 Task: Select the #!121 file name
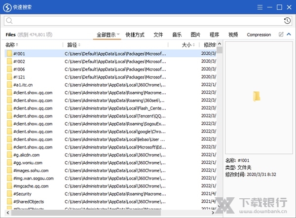[19, 77]
